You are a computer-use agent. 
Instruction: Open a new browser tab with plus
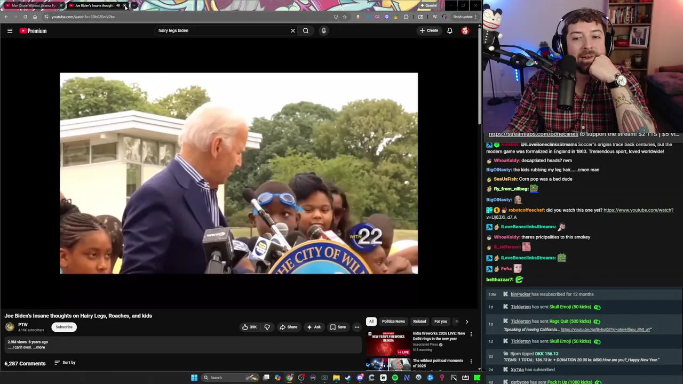(x=134, y=5)
